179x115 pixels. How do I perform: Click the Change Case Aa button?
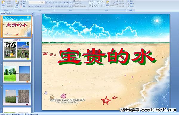coord(47,7)
